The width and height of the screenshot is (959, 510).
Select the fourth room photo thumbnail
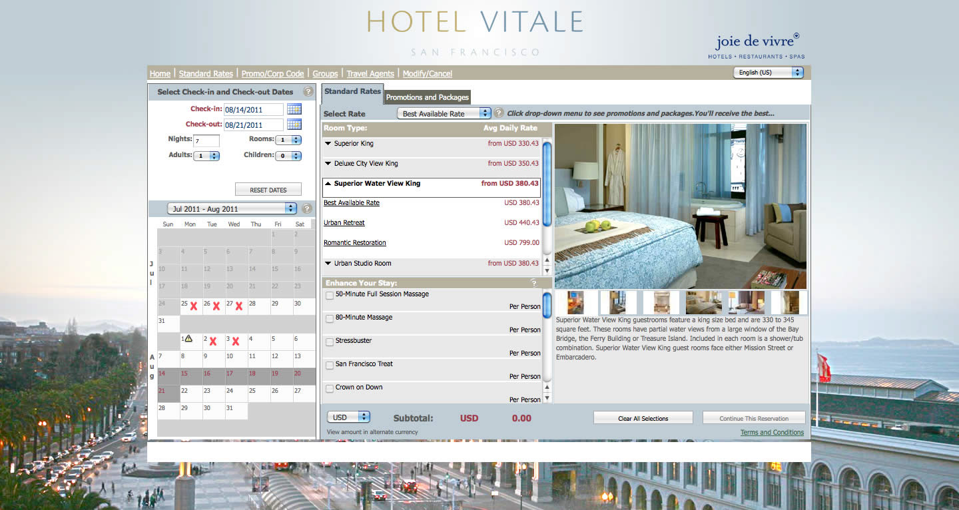[x=703, y=302]
